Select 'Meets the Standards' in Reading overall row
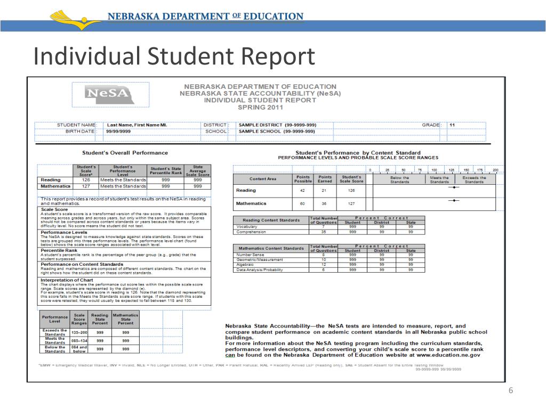Image resolution: width=546 pixels, height=409 pixels. (123, 180)
